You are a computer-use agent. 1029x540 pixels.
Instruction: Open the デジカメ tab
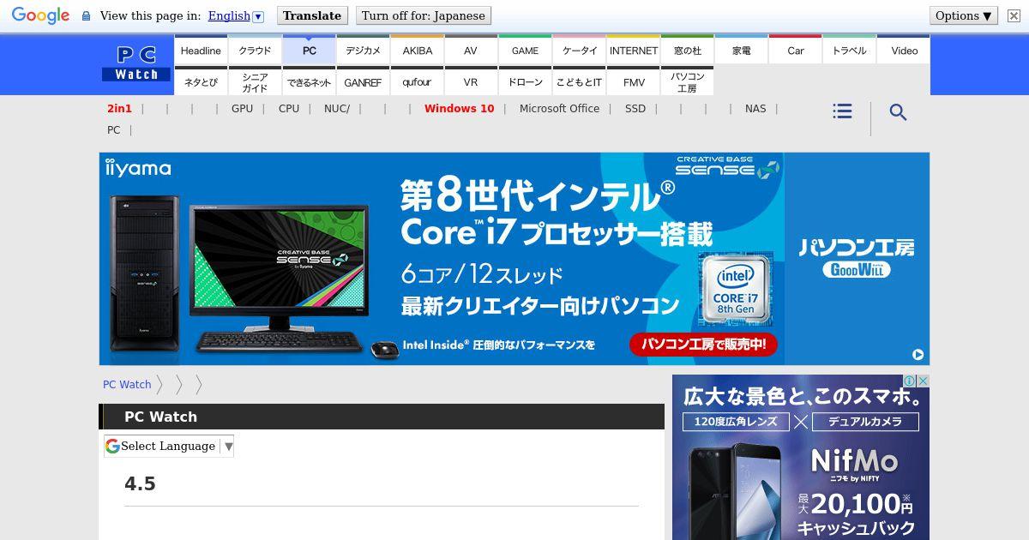point(363,50)
